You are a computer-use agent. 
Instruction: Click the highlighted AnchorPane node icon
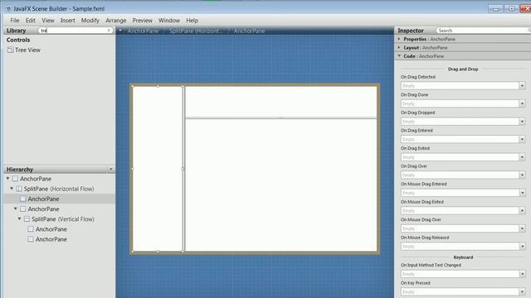[x=23, y=199]
